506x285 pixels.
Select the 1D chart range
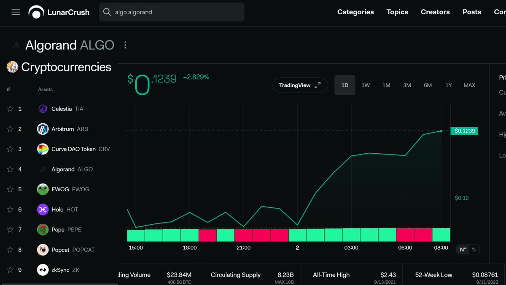(x=345, y=85)
